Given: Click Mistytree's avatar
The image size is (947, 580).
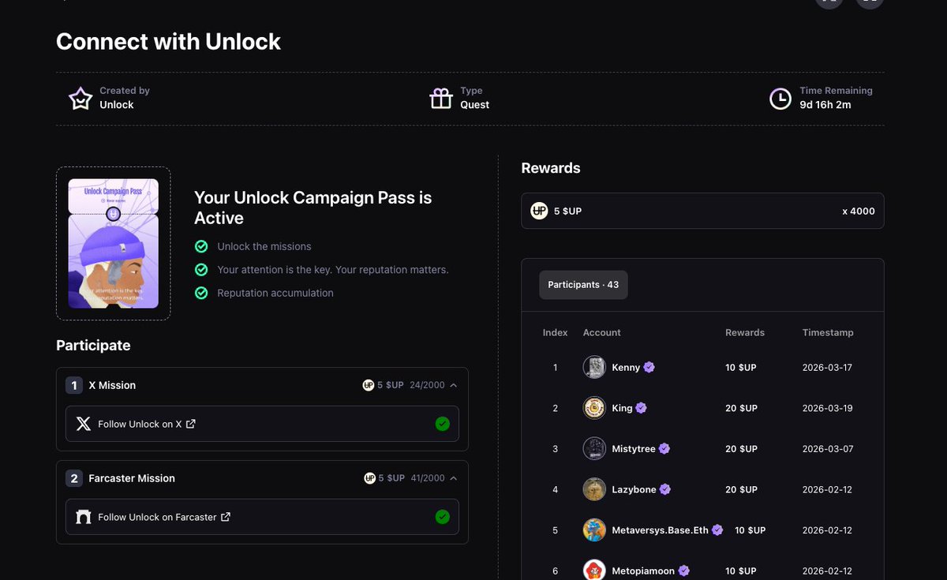Looking at the screenshot, I should tap(594, 449).
